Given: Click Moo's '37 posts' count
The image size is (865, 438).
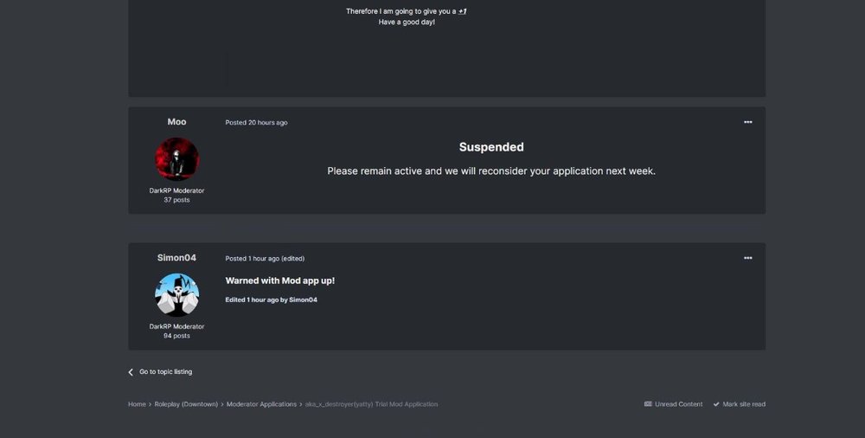Looking at the screenshot, I should 176,200.
